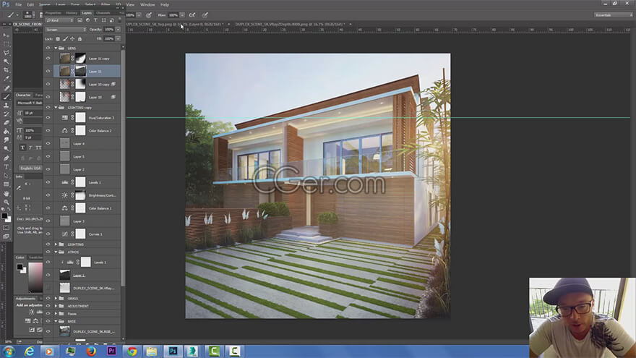
Task: Select the Dodge tool
Action: [6, 149]
